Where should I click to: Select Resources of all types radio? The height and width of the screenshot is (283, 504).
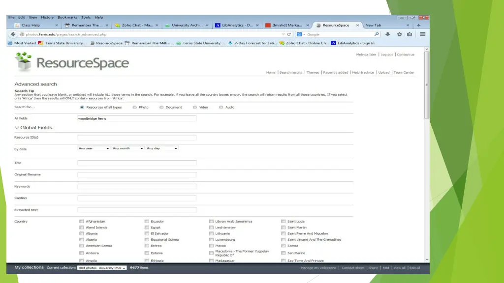point(82,107)
